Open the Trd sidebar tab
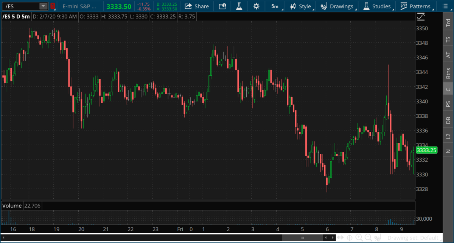The height and width of the screenshot is (243, 454). (x=448, y=23)
